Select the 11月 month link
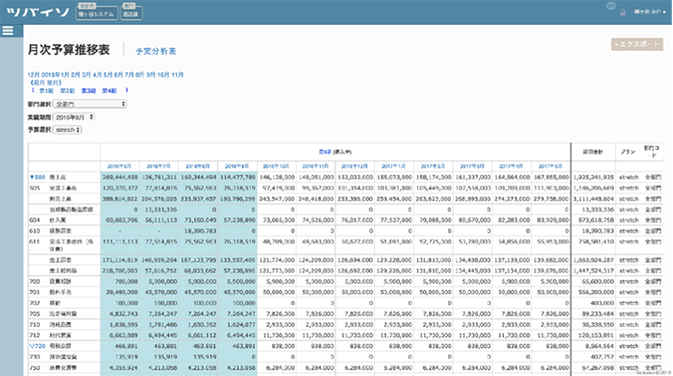 click(x=177, y=75)
